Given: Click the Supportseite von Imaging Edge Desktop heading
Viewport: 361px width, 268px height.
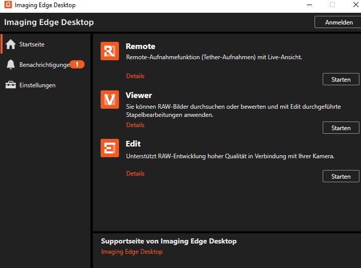Looking at the screenshot, I should 169,241.
